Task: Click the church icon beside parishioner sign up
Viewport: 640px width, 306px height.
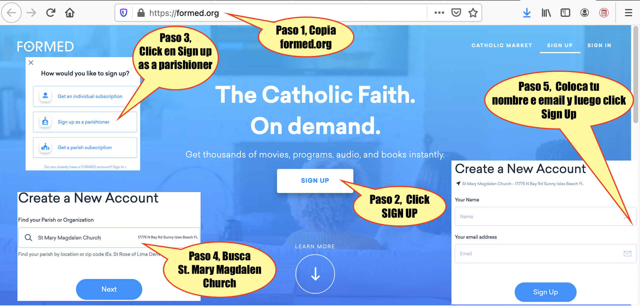Action: click(x=45, y=121)
